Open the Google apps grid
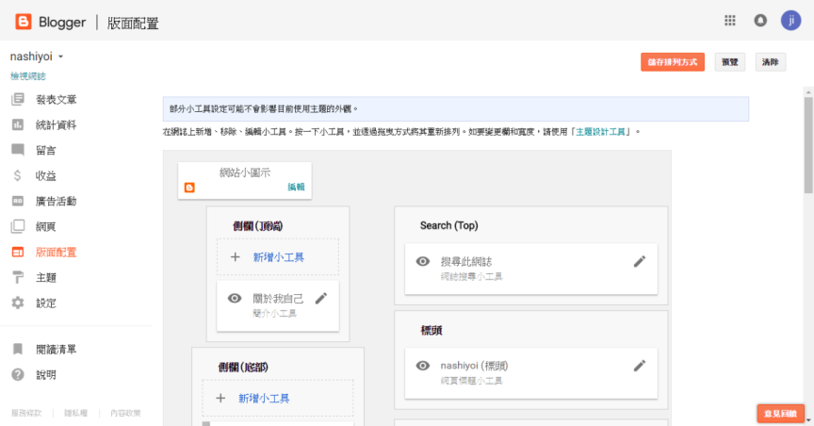 coord(730,20)
